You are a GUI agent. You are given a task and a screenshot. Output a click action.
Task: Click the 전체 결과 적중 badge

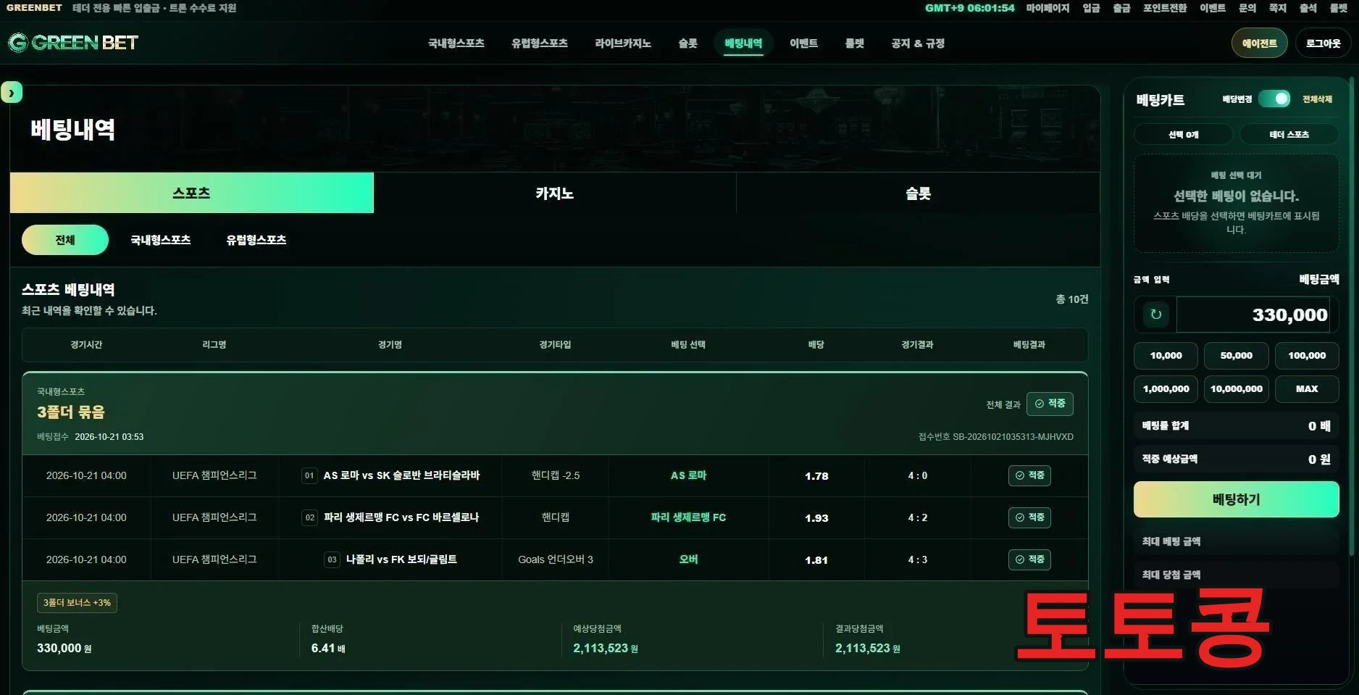pos(1050,404)
